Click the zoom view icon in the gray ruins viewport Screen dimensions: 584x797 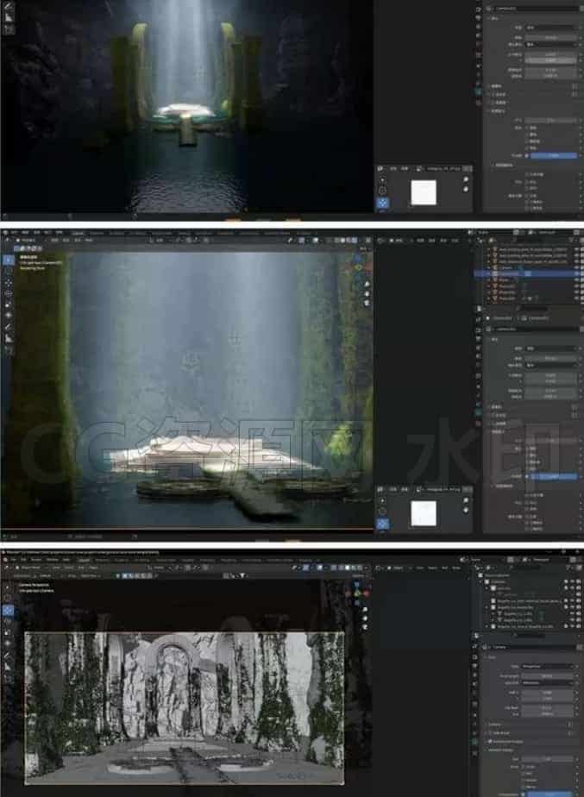click(364, 609)
